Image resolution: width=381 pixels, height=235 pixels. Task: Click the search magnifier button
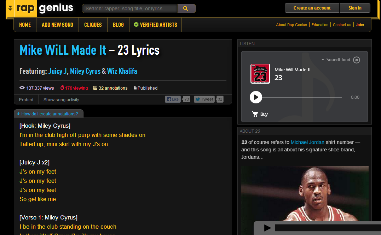(186, 8)
